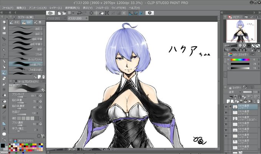Image resolution: width=261 pixels, height=154 pixels.
Task: Expand the hardness options arrow
Action: pos(40,118)
